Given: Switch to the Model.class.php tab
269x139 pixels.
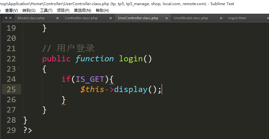Looking at the screenshot, I should click(31, 18).
